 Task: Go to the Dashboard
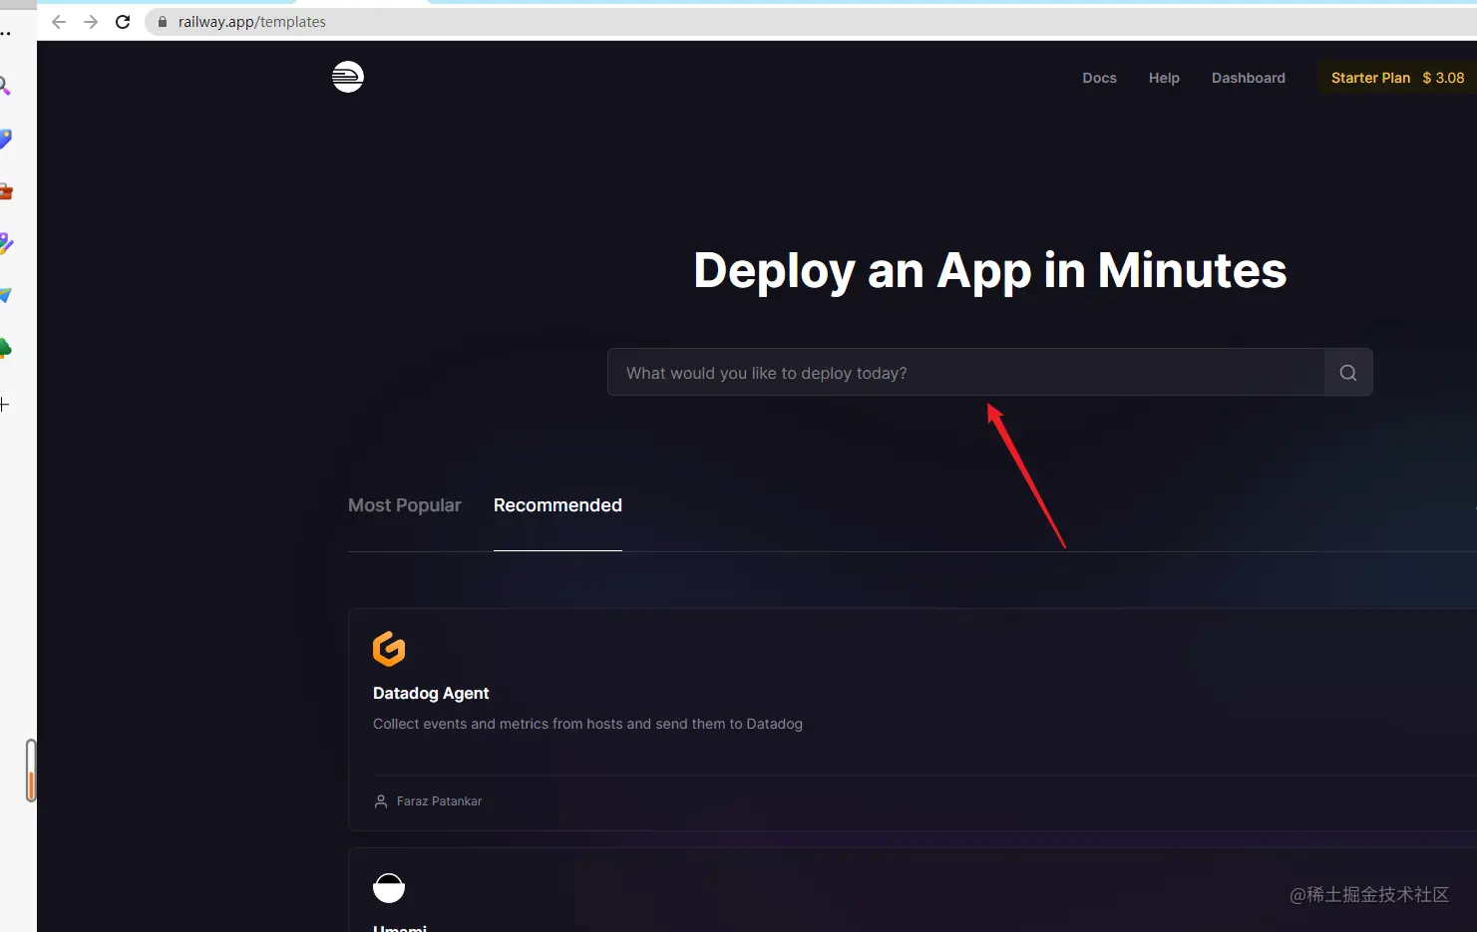(1248, 78)
